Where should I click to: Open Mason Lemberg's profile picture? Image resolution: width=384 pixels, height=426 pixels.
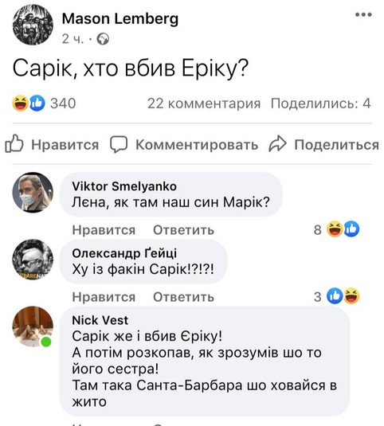[x=33, y=25]
